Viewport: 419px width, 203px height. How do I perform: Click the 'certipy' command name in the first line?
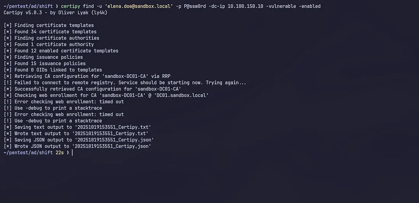70,6
